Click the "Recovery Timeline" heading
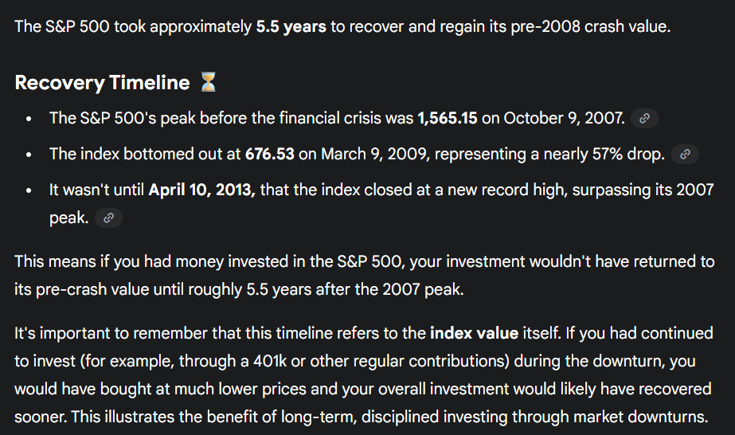The width and height of the screenshot is (735, 435). (x=102, y=83)
